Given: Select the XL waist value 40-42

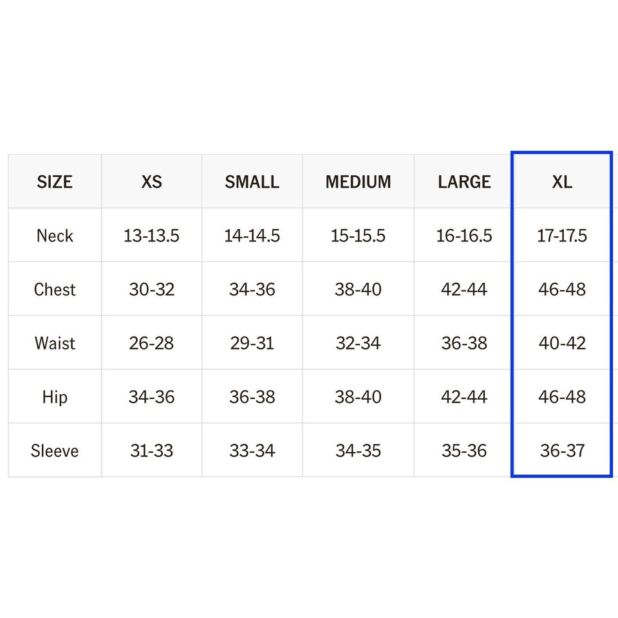Looking at the screenshot, I should [562, 343].
